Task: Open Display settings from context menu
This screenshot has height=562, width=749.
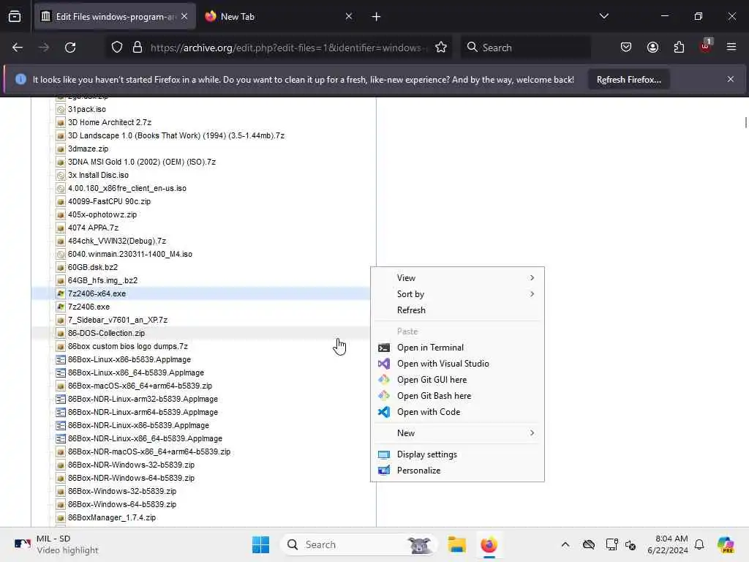Action: (457, 454)
